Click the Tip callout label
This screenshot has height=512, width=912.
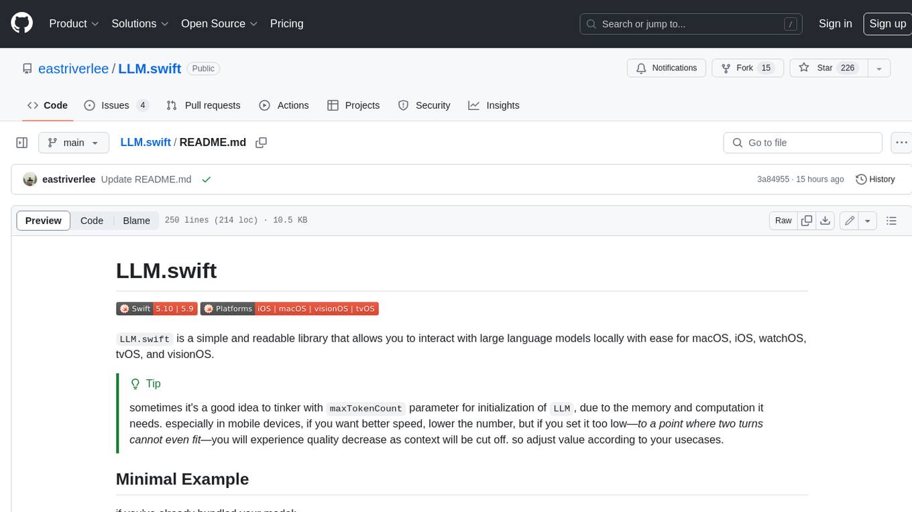(x=146, y=384)
